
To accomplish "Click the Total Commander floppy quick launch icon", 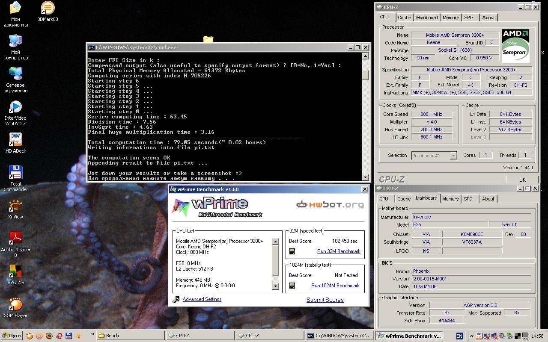I will (x=69, y=336).
